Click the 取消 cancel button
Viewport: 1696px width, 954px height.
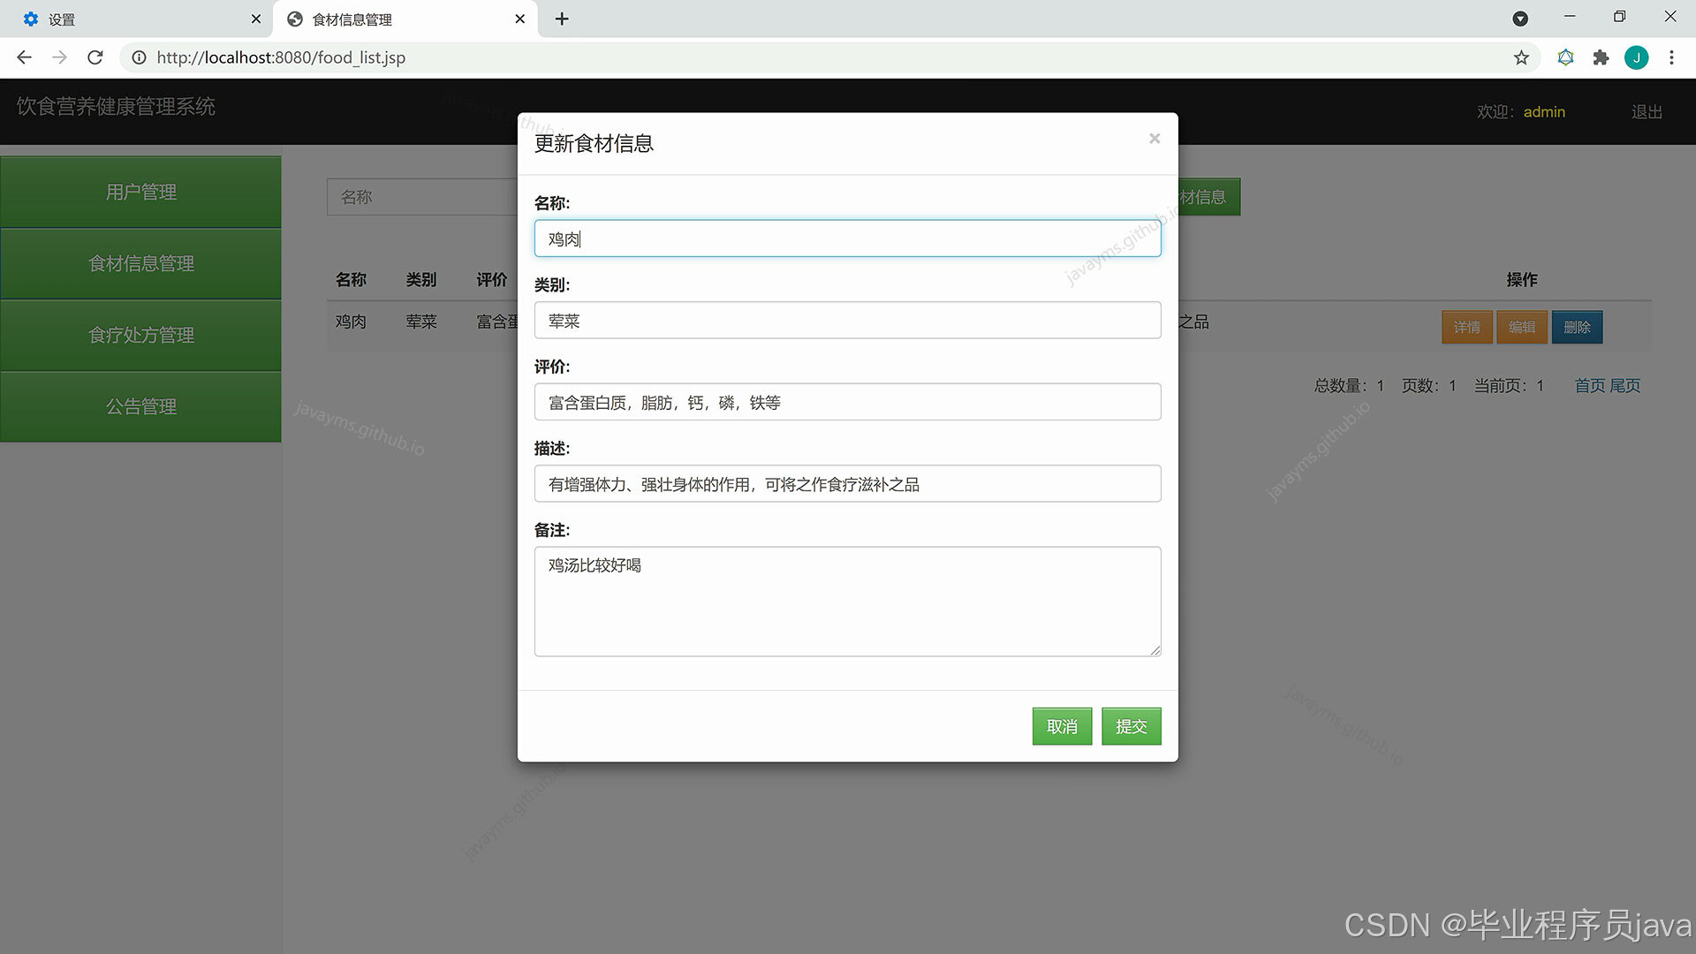[x=1062, y=726]
